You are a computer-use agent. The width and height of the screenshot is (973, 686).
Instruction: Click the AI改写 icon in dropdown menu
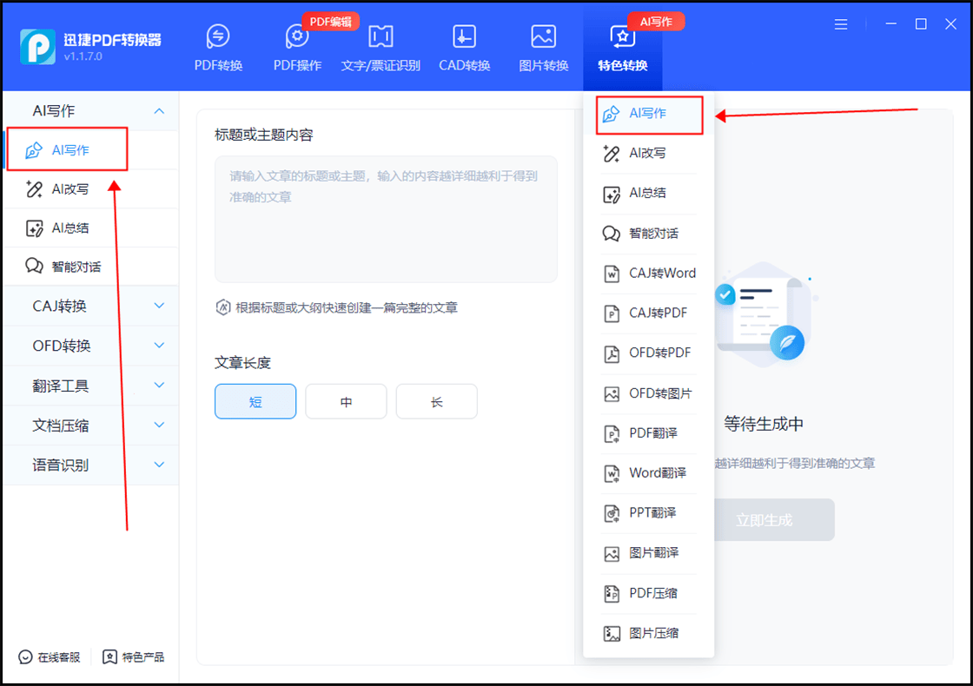pos(612,153)
